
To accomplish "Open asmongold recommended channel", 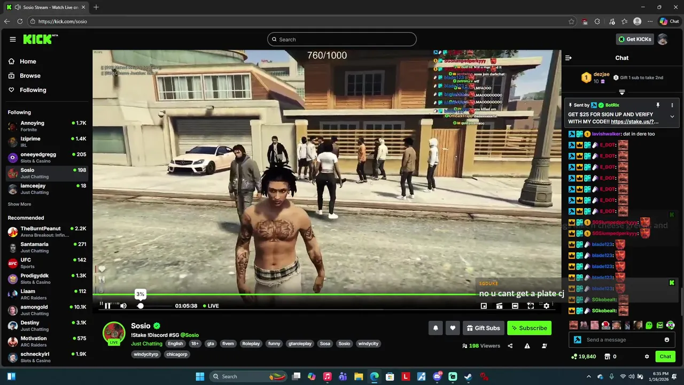I will tap(46, 310).
